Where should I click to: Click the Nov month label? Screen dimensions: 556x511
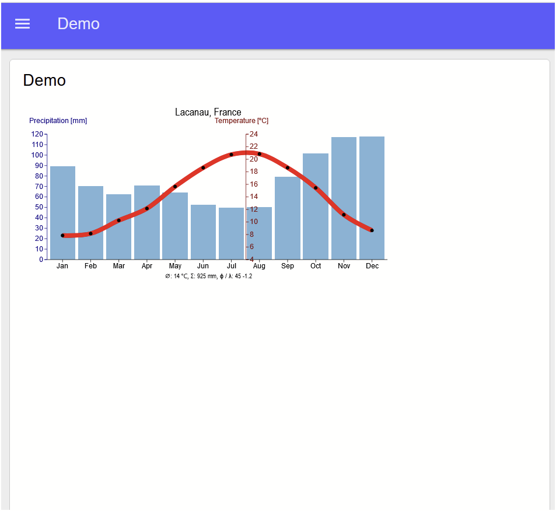pos(344,266)
